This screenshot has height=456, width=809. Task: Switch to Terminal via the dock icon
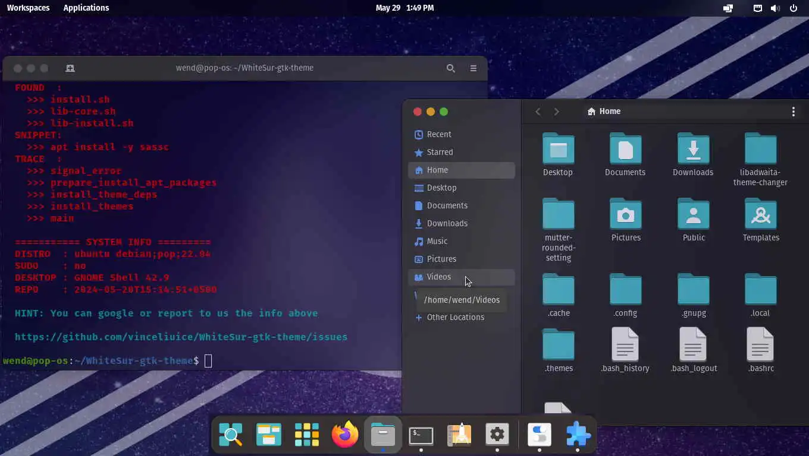click(x=421, y=435)
